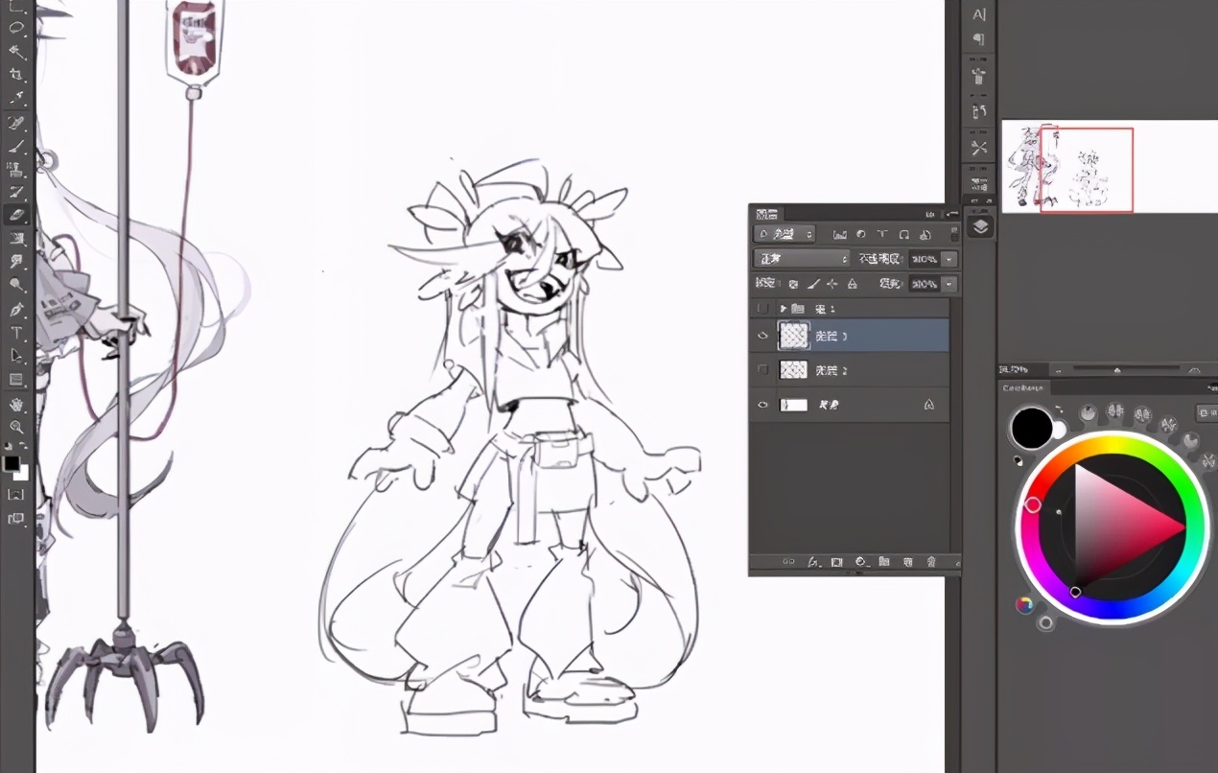Toggle visibility of the layer group
This screenshot has height=773, width=1218.
click(763, 309)
